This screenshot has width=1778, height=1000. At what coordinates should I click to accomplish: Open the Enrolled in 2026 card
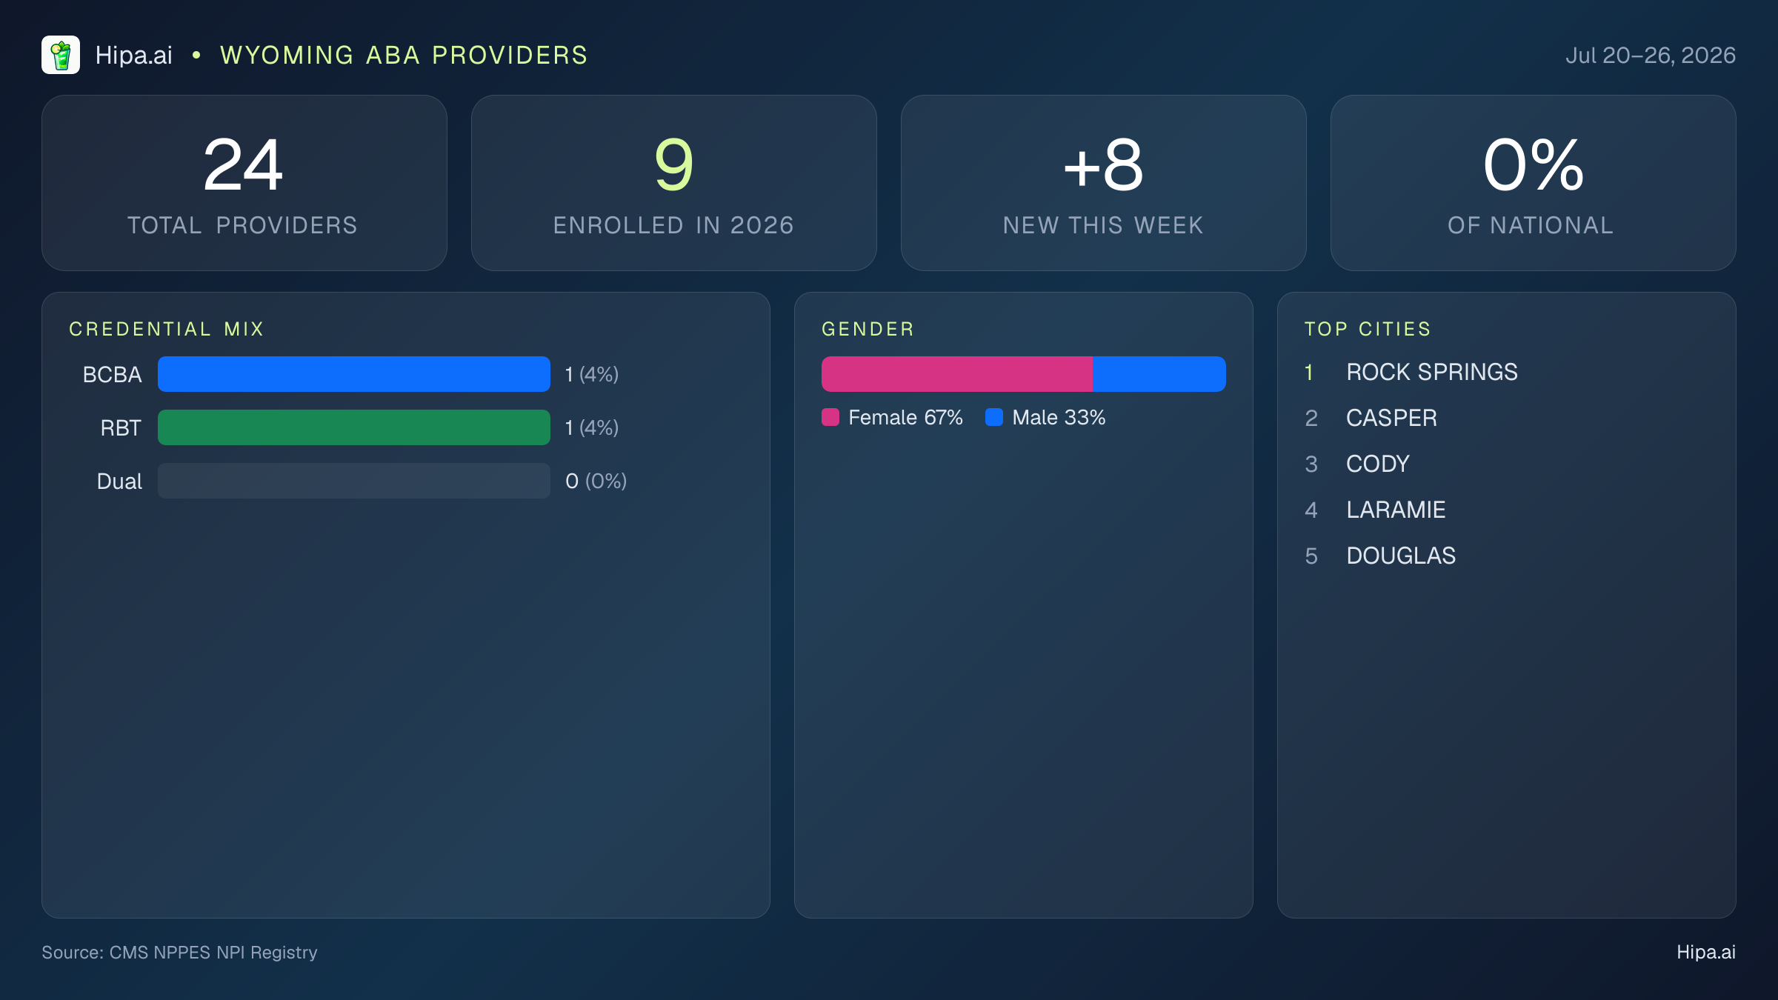674,183
